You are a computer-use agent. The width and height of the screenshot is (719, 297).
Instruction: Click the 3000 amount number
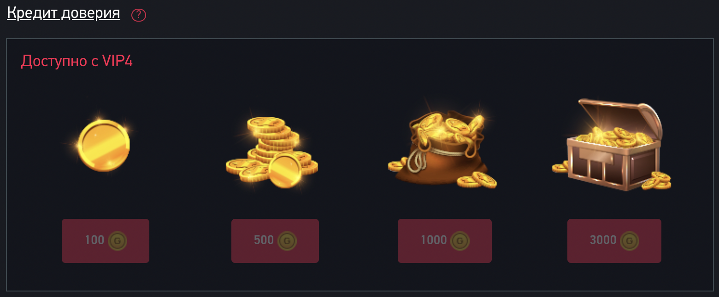point(603,240)
